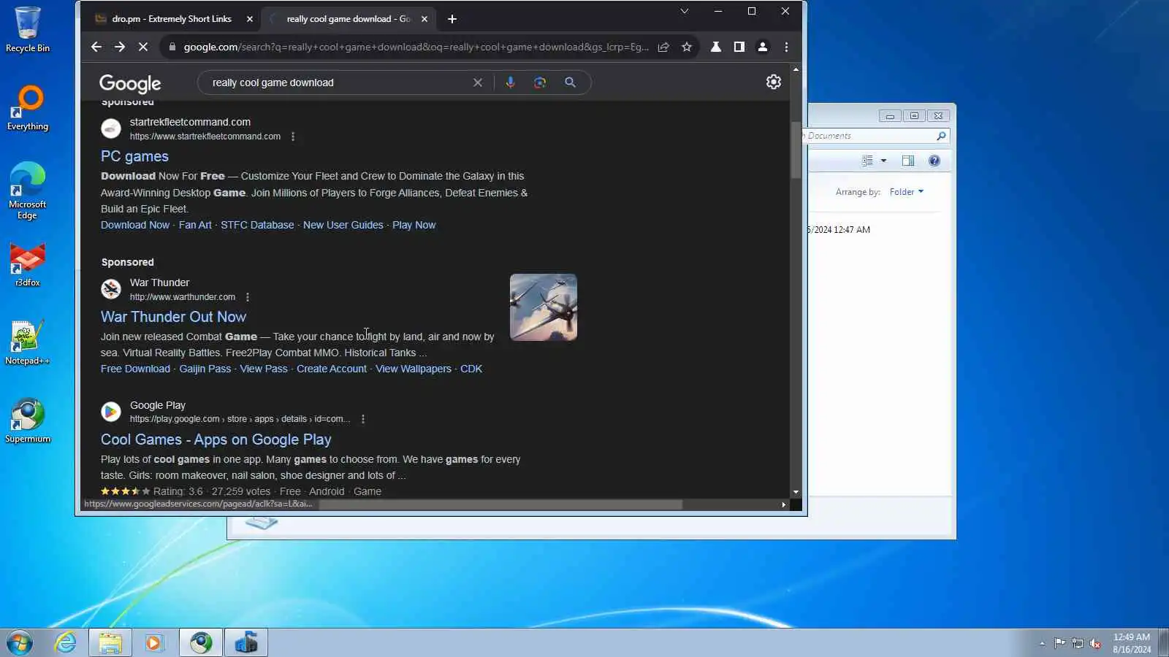Open Windows Media Player from the taskbar
This screenshot has height=657, width=1169.
[155, 642]
